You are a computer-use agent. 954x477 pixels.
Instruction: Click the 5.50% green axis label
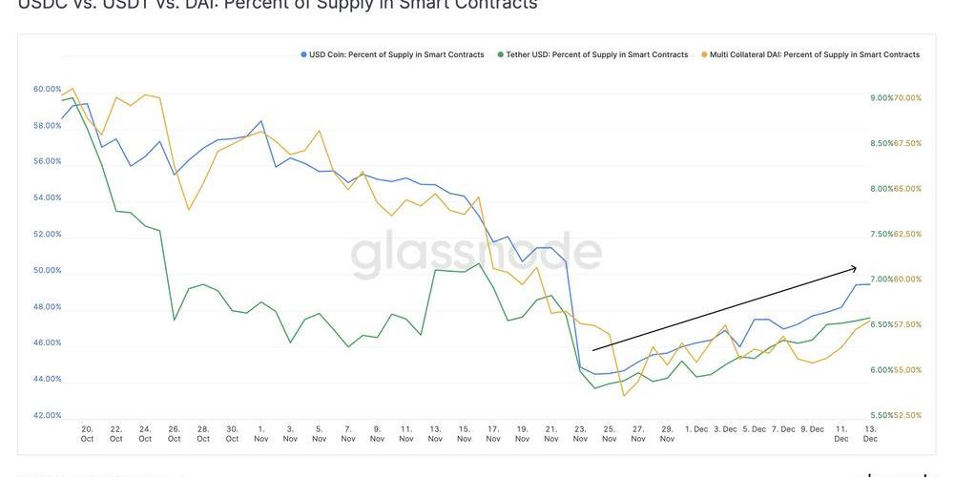[881, 415]
